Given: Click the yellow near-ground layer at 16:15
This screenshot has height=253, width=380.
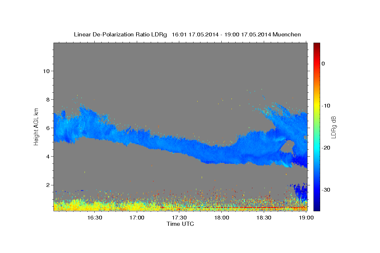Looking at the screenshot, I should click(73, 205).
